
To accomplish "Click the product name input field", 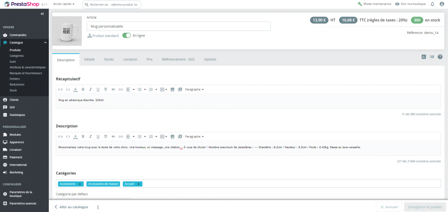I will point(179,26).
